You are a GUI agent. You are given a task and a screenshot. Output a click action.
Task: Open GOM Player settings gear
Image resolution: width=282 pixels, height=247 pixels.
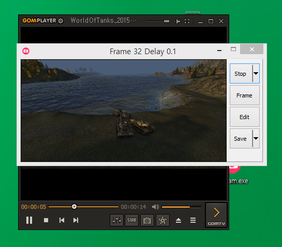pyautogui.click(x=61, y=21)
